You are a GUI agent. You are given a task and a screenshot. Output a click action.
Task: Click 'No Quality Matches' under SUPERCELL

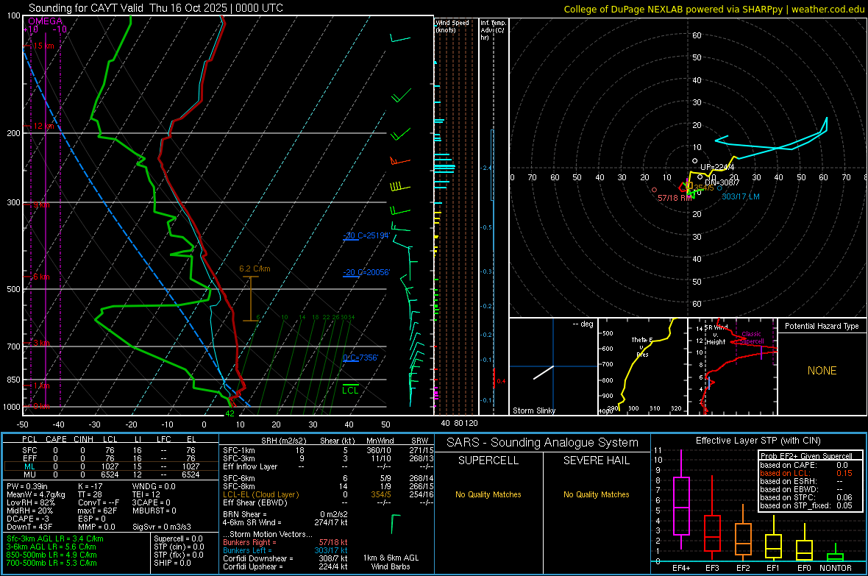coord(488,494)
